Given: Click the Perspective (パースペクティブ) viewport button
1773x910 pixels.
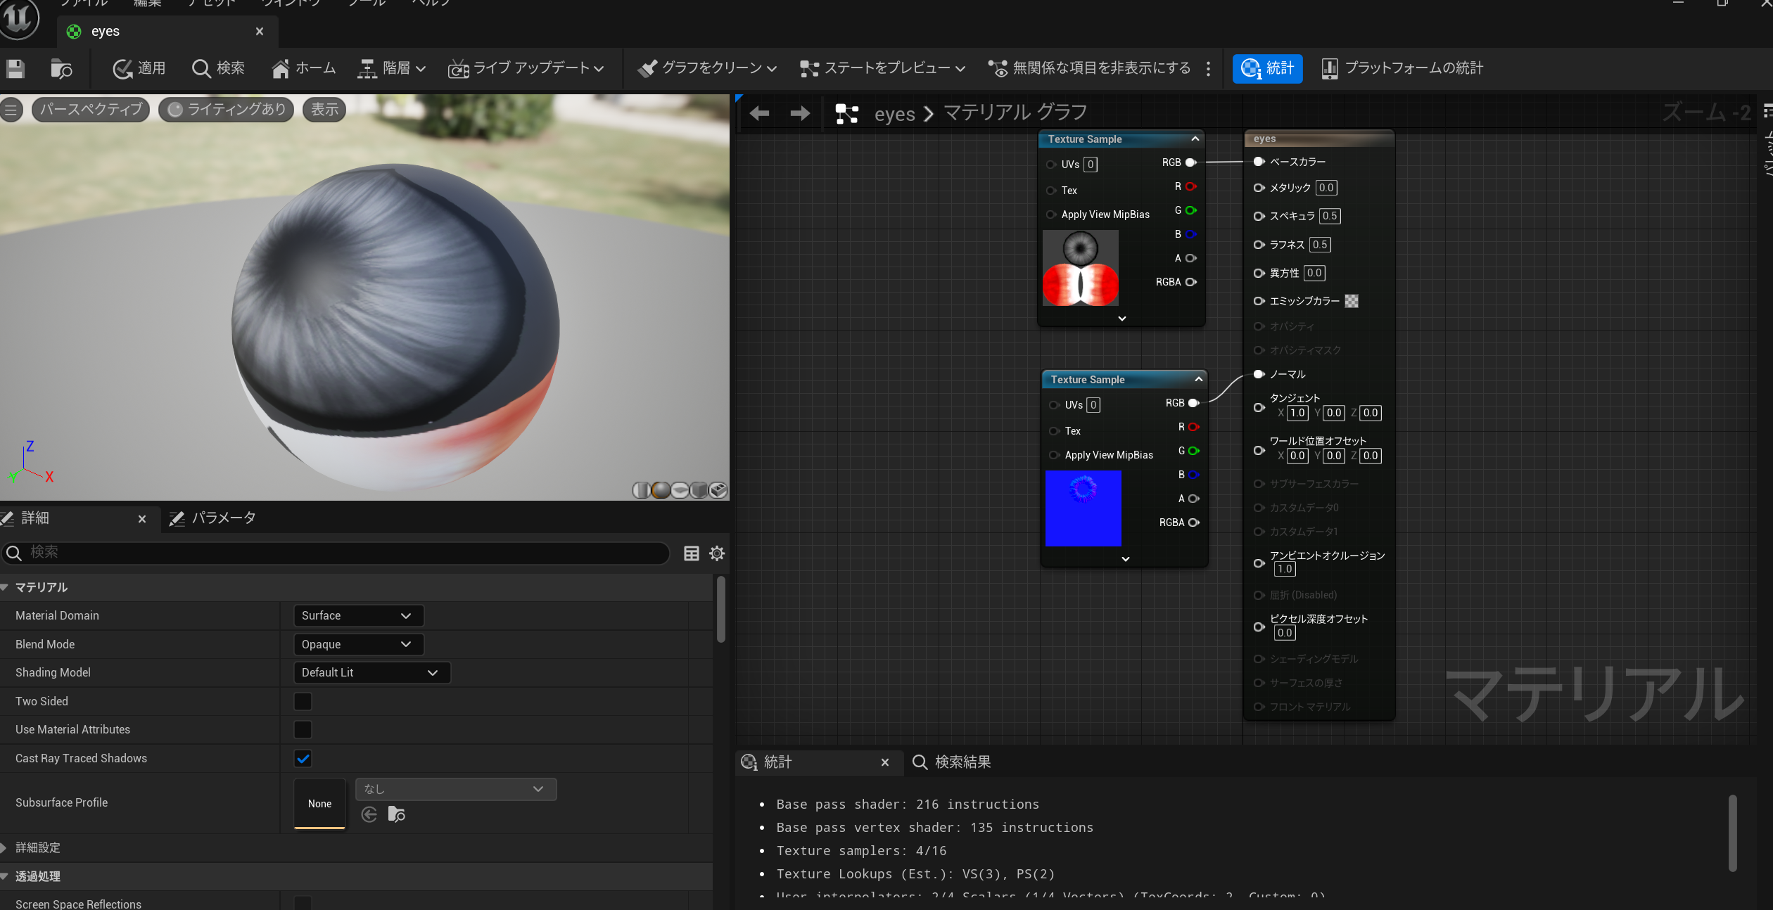Looking at the screenshot, I should [91, 109].
